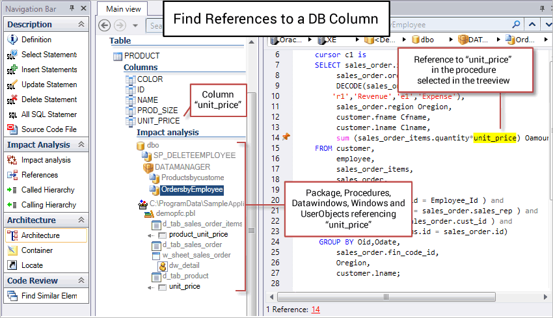Select the Architecture item
553x318 pixels.
pos(46,235)
